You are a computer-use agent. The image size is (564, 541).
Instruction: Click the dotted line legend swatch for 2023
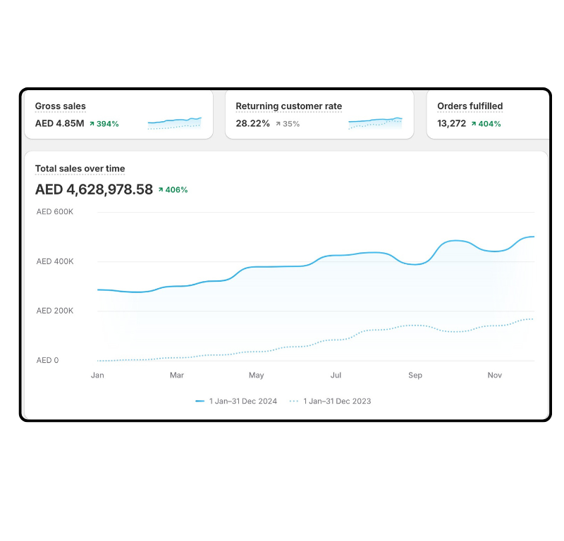tap(294, 402)
